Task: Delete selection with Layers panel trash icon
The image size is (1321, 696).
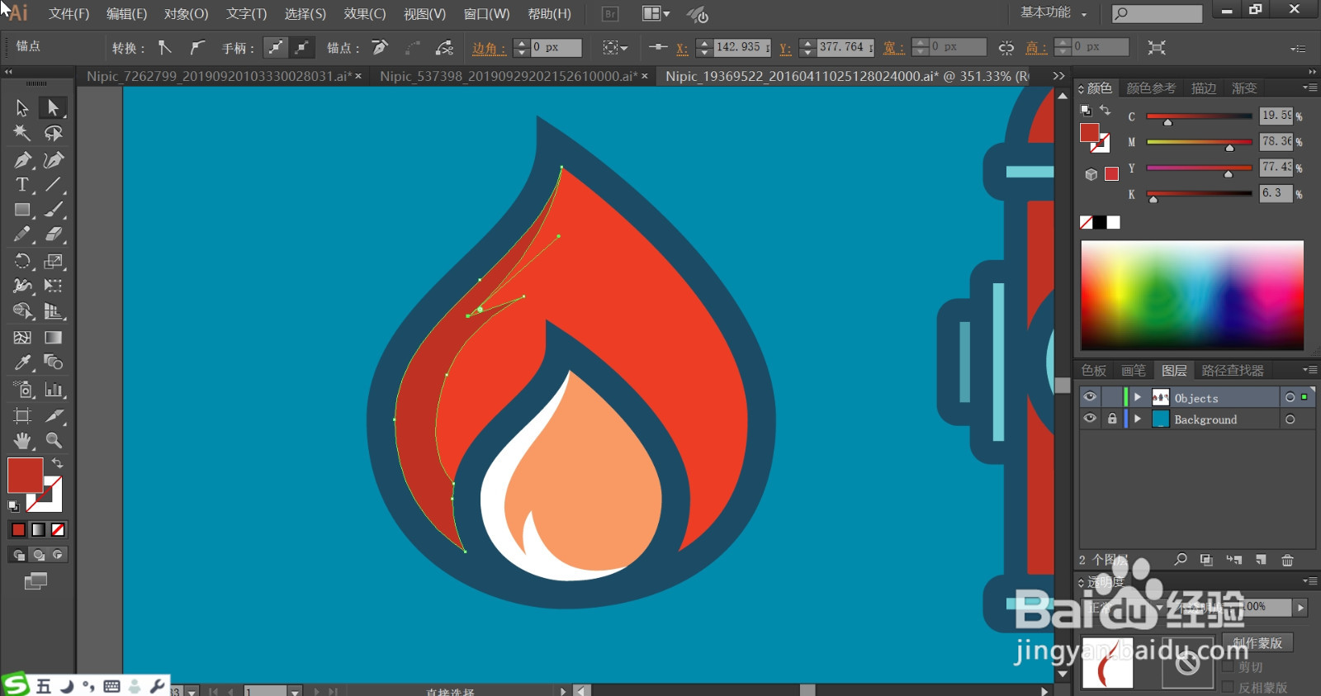Action: pyautogui.click(x=1287, y=560)
